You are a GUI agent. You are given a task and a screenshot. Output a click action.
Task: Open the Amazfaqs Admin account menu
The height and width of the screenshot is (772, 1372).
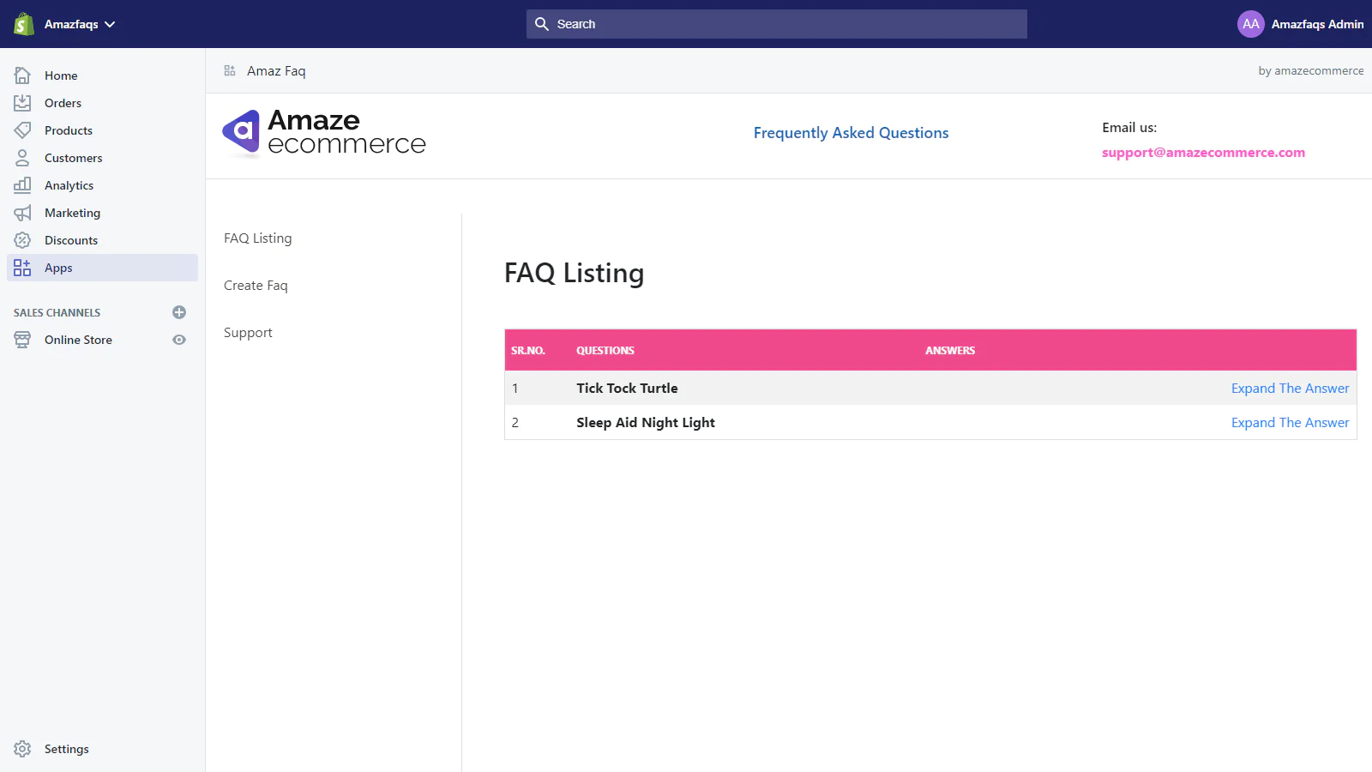tap(1300, 24)
